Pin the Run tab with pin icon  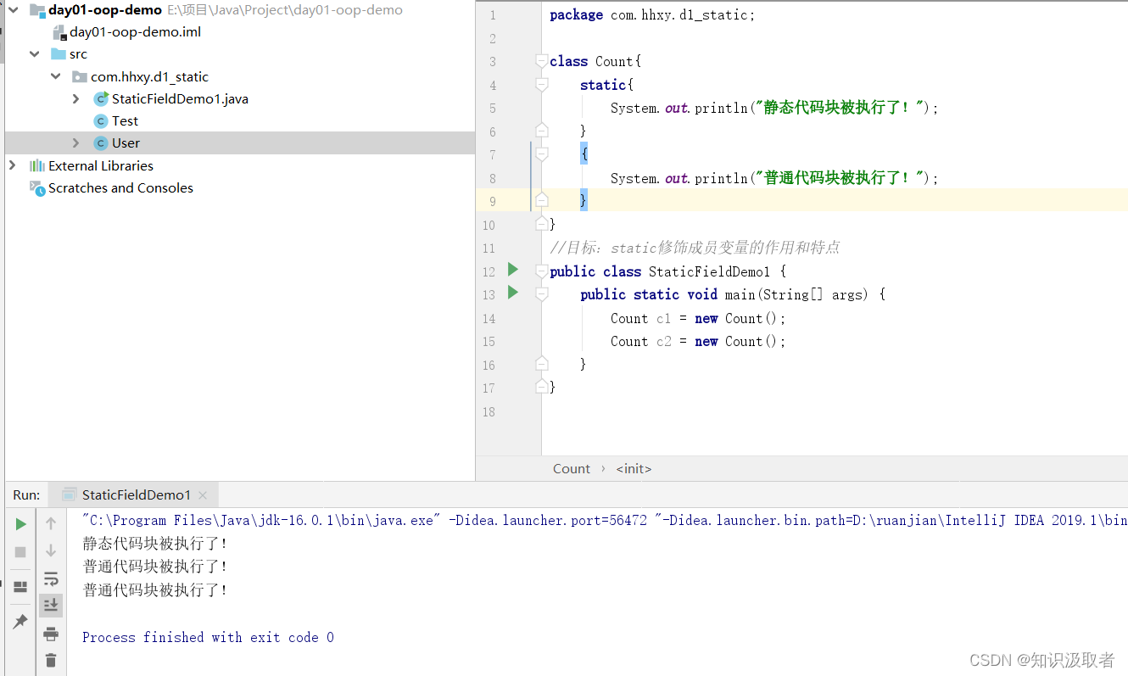[20, 622]
